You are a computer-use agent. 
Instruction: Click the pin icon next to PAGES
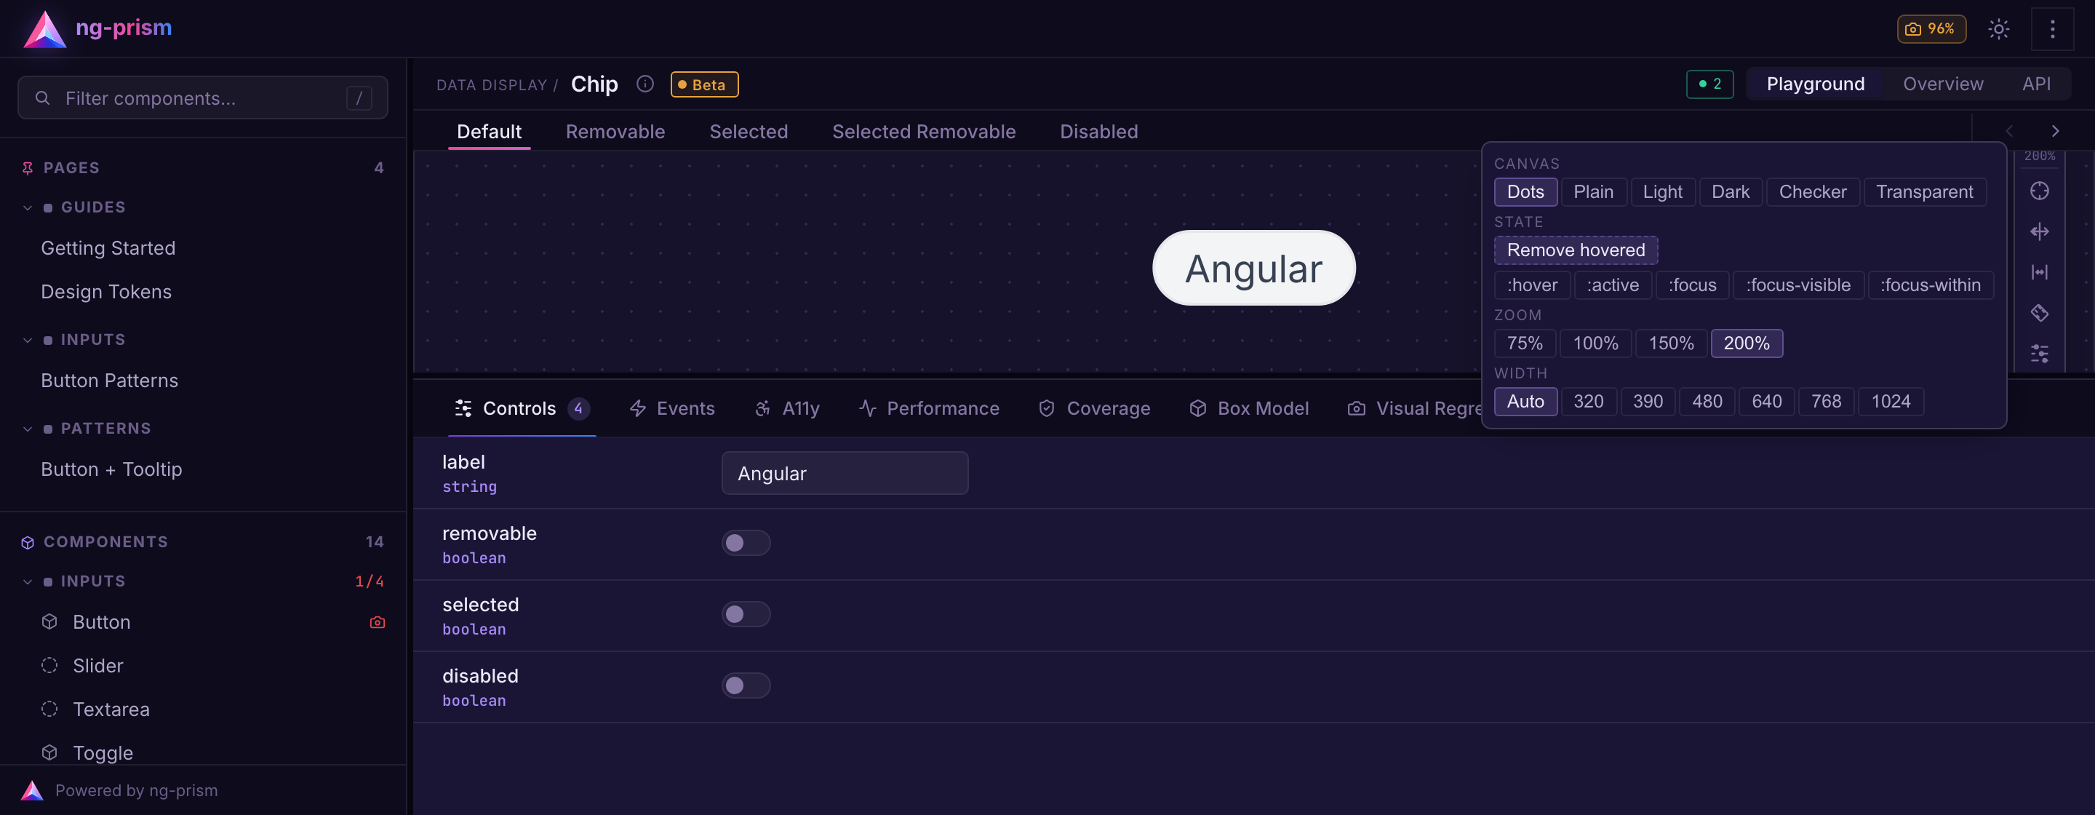pyautogui.click(x=28, y=167)
